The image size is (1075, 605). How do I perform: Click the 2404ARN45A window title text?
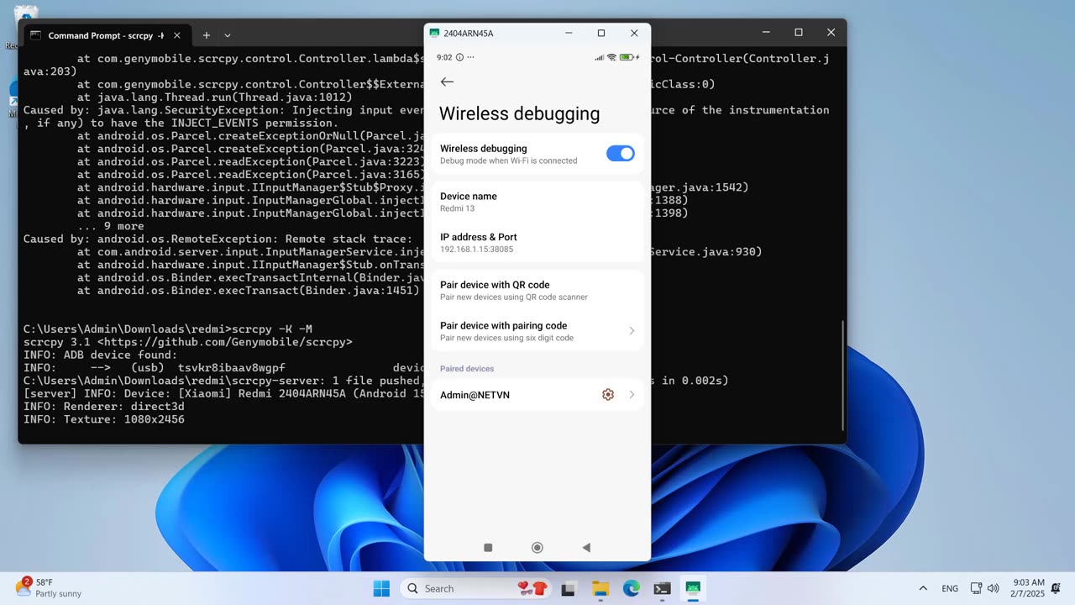(x=469, y=33)
